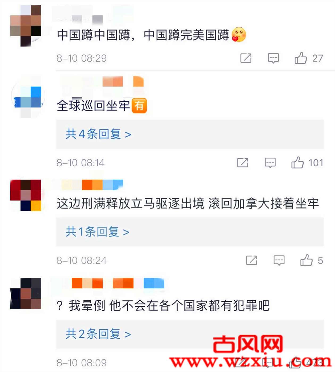
Task: Like the 刑满释放 comment with 5 likes
Action: [306, 260]
